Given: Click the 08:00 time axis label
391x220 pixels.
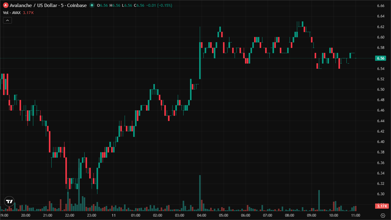Looking at the screenshot, I should [290, 215].
